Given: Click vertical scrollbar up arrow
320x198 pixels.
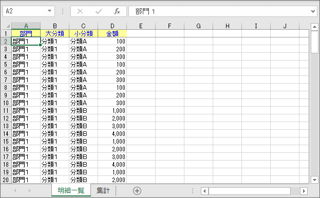Looking at the screenshot, I should click(314, 27).
